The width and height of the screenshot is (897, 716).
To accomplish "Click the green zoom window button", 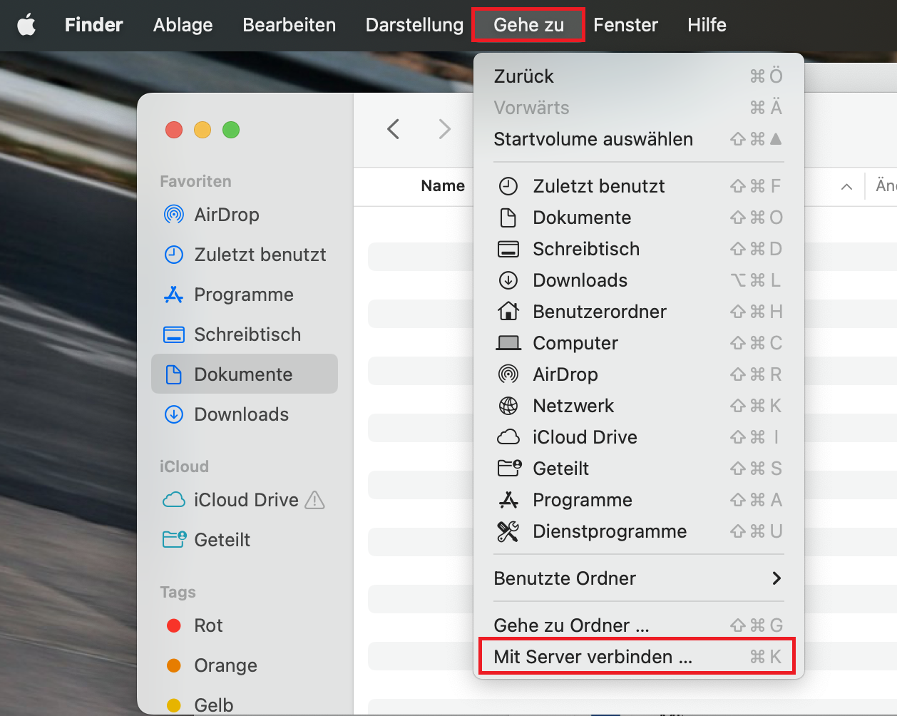I will coord(231,130).
